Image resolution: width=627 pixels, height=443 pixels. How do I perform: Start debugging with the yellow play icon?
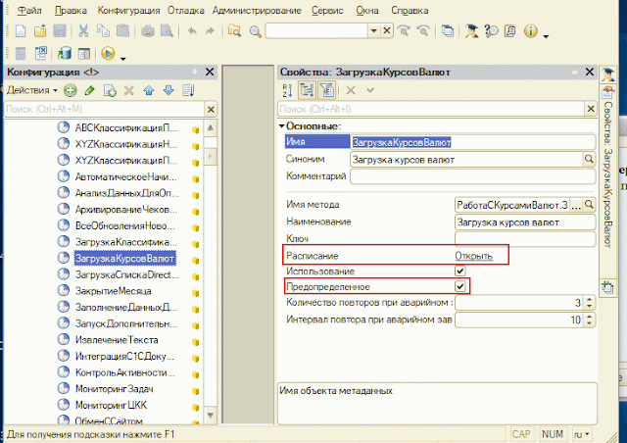(x=108, y=53)
